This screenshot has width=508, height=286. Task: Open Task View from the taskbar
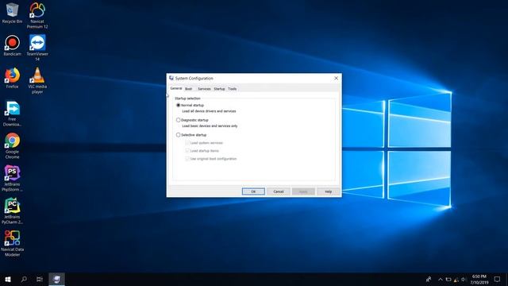(x=40, y=279)
